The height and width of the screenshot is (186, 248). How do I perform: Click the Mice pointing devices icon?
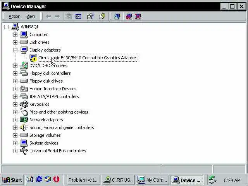tap(24, 112)
